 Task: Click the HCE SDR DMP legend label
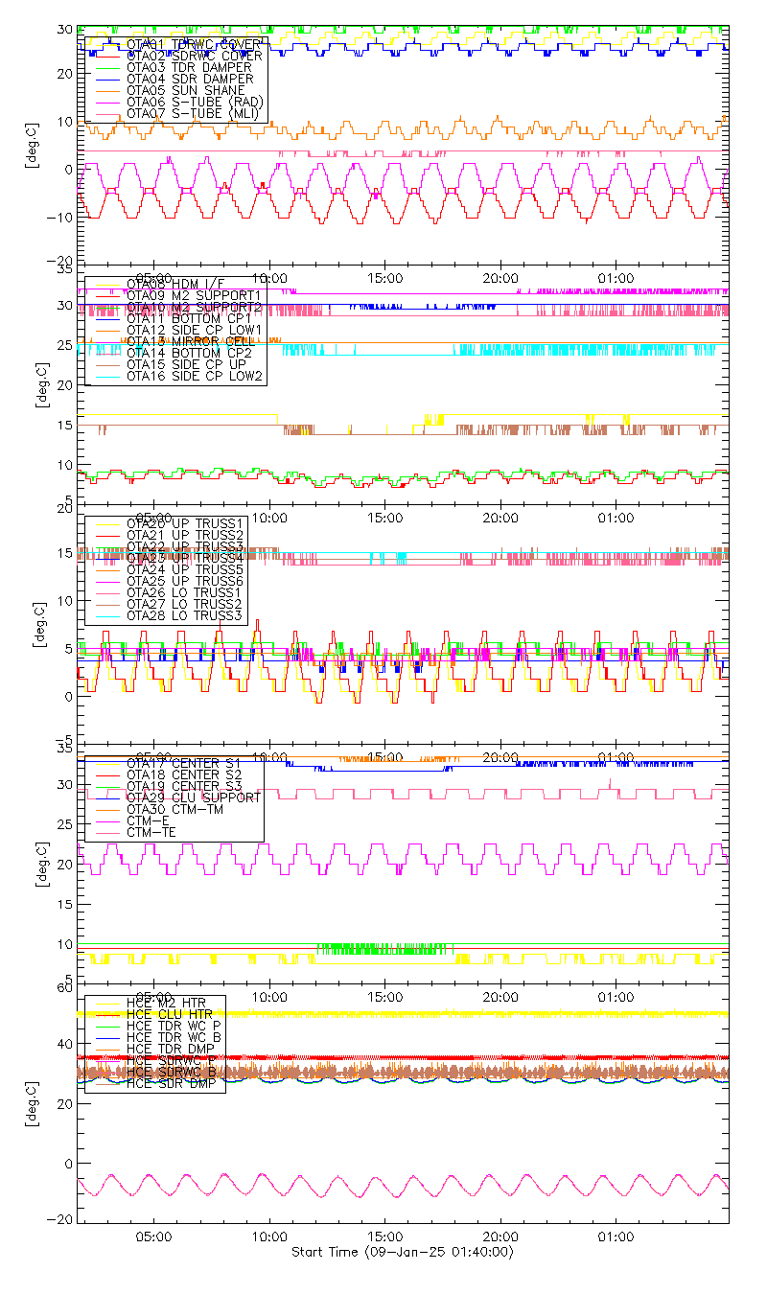(x=170, y=1083)
